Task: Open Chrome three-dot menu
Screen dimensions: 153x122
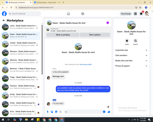Action: [150, 8]
